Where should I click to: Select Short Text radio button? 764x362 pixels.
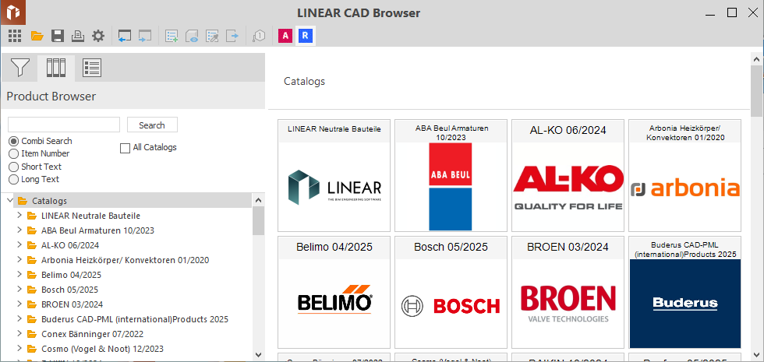pos(14,167)
